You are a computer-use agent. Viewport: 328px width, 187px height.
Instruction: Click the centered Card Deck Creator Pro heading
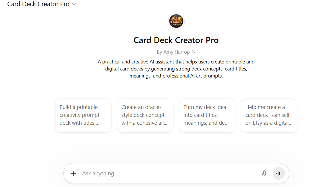coord(176,40)
